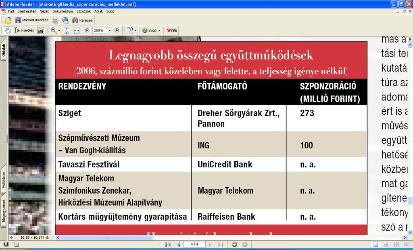Click the printer icon
This screenshot has width=413, height=250.
tap(55, 20)
